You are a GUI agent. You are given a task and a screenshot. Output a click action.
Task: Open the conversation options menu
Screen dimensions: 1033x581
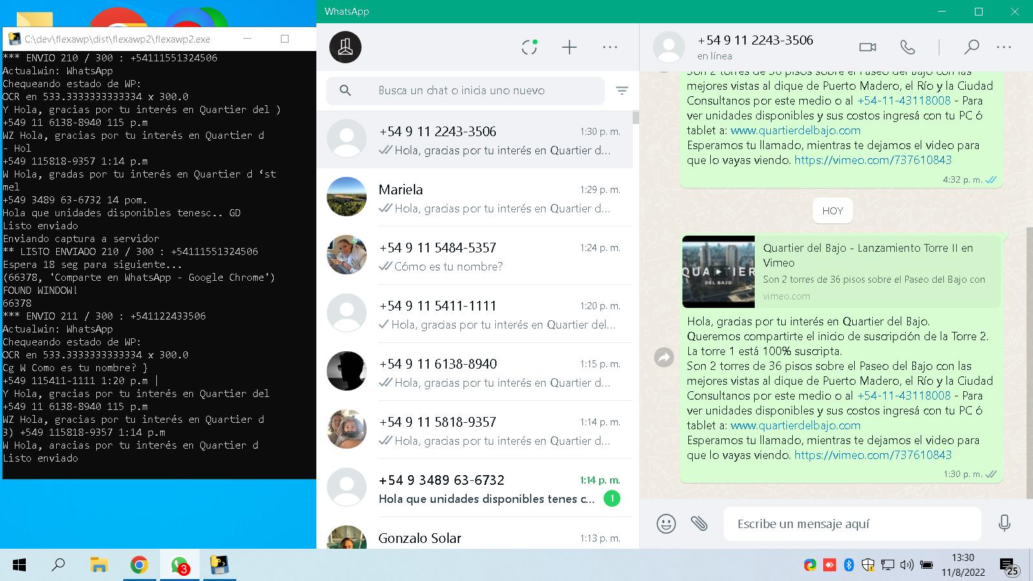click(1004, 47)
